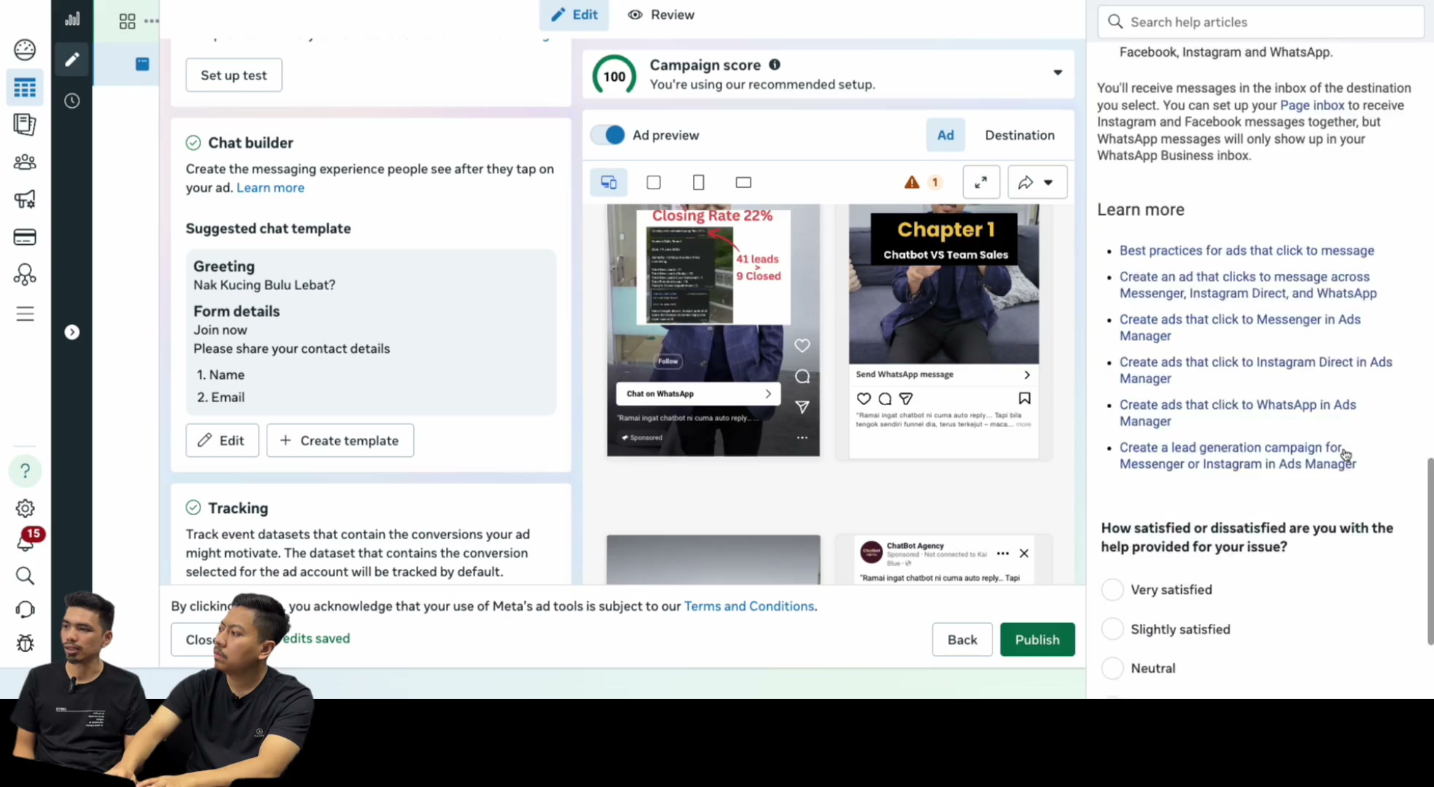Click the Set up test button
The image size is (1434, 787).
(x=234, y=75)
